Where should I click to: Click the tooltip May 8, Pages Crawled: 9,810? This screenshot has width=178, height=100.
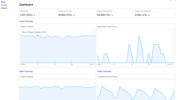(x=34, y=32)
